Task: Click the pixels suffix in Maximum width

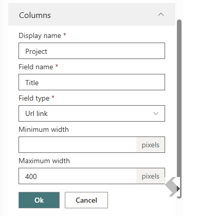Action: coord(150,176)
